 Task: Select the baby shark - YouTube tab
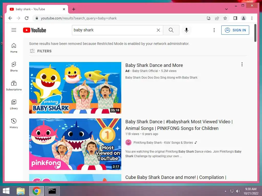point(37,9)
